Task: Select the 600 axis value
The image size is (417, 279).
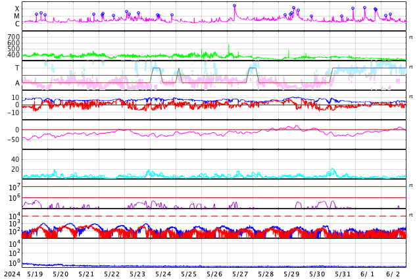Action: coord(14,43)
